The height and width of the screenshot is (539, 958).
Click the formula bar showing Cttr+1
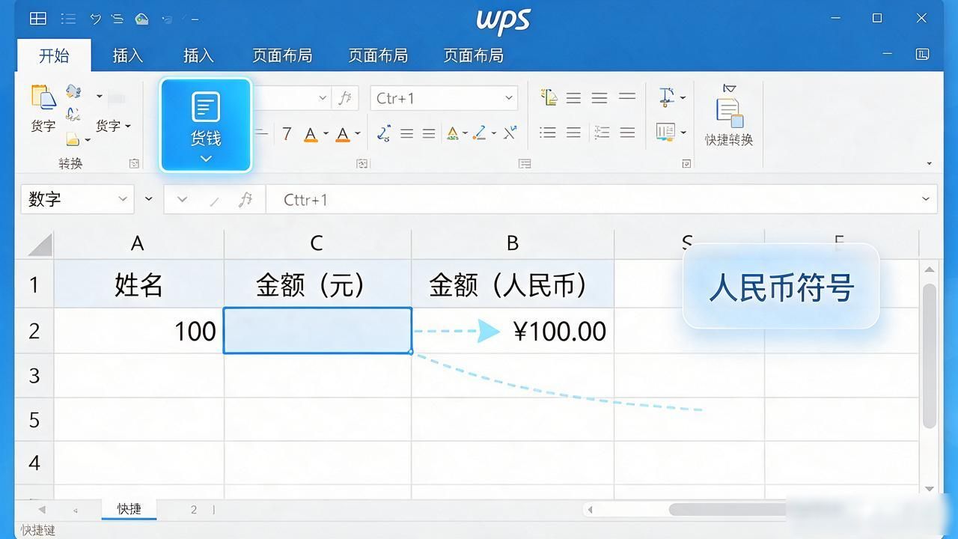tap(602, 200)
